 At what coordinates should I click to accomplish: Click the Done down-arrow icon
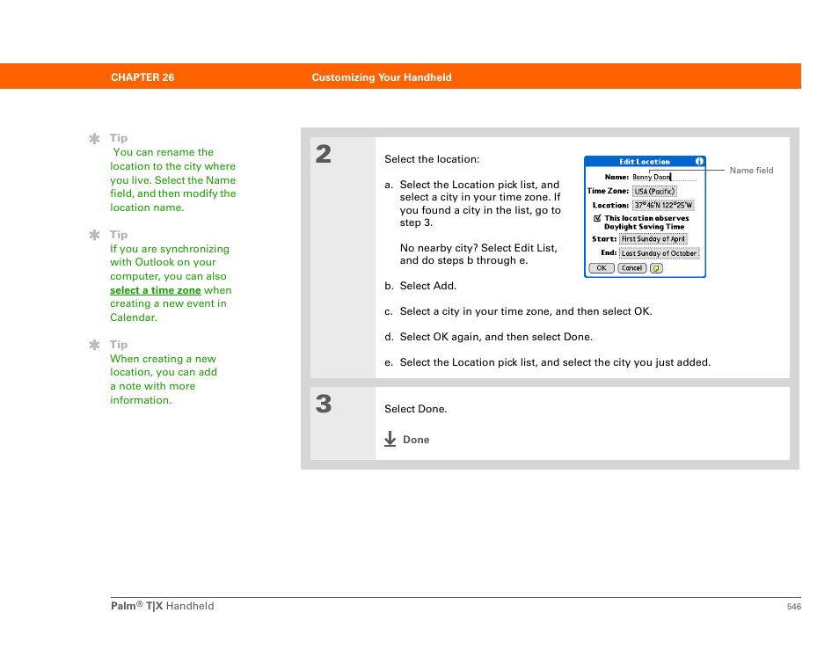[390, 440]
